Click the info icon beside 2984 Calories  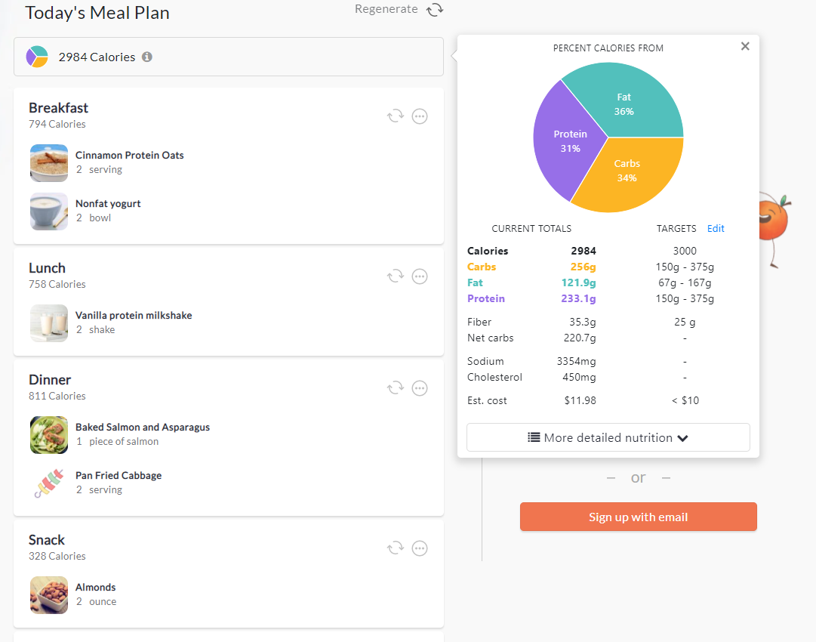pos(147,57)
